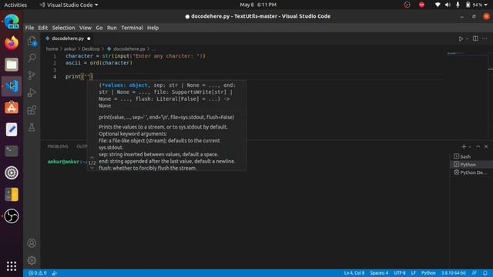Image resolution: width=493 pixels, height=277 pixels.
Task: Create a new terminal with plus icon
Action: pos(464,147)
